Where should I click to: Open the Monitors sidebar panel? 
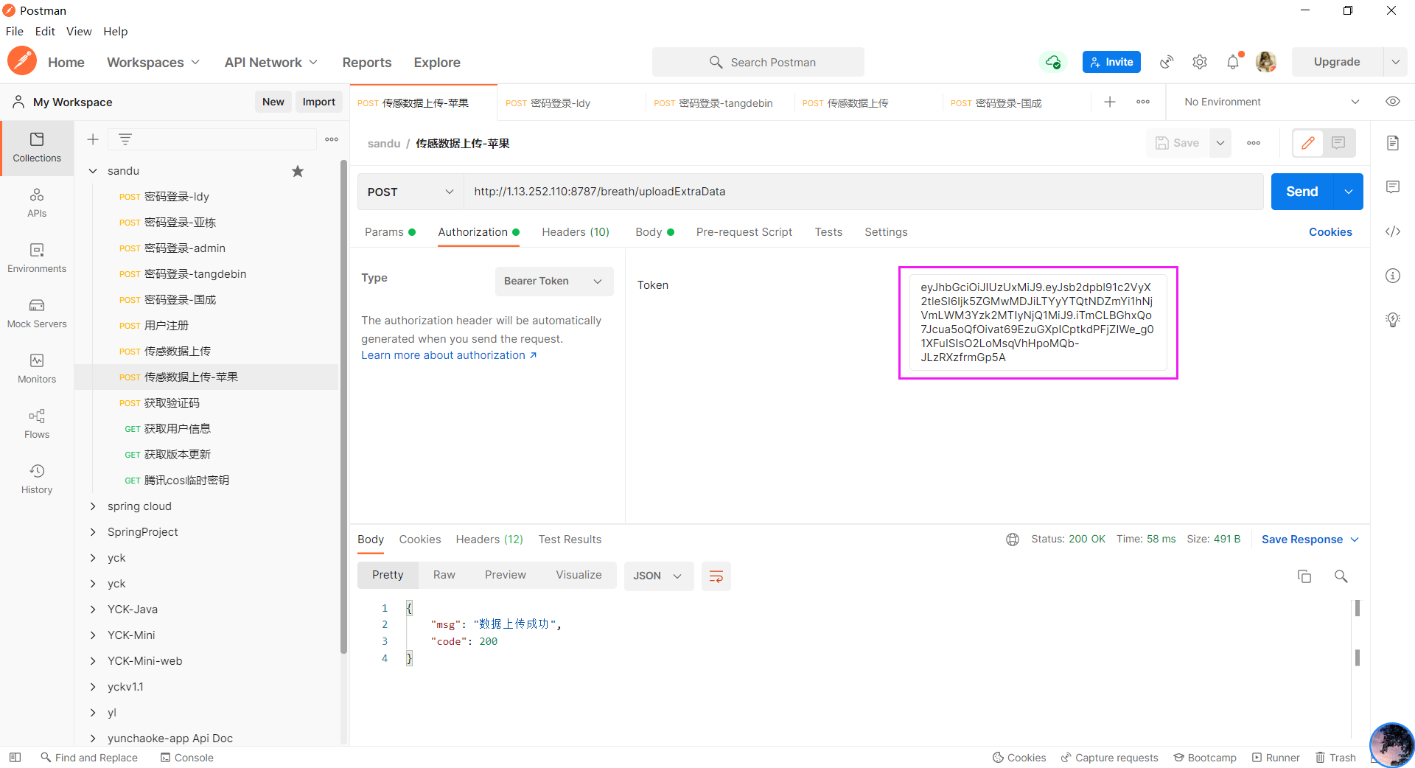pyautogui.click(x=37, y=369)
